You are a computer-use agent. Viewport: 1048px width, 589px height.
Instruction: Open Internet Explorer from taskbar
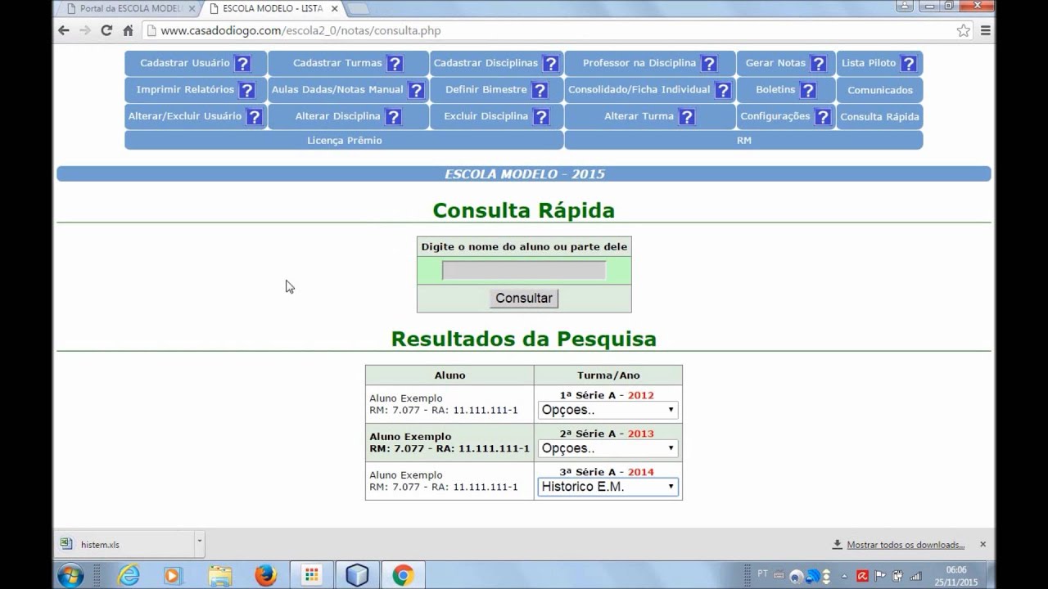129,575
